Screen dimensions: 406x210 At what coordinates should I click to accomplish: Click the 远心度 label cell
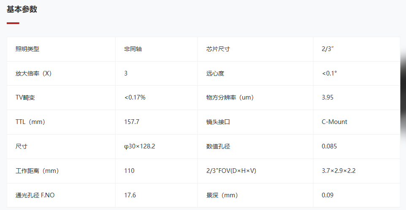(x=255, y=73)
